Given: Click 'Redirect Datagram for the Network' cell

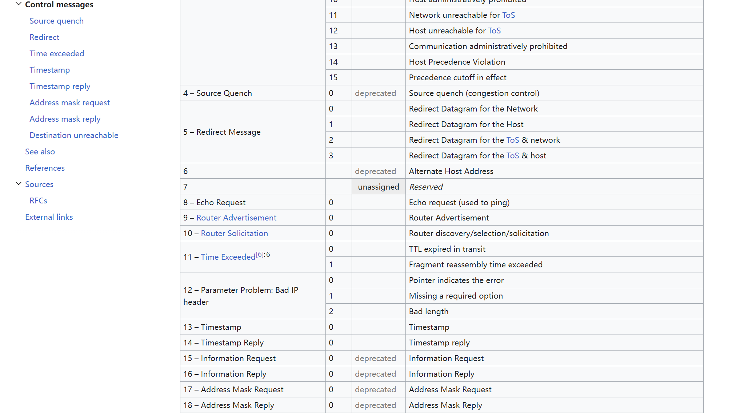Looking at the screenshot, I should click(x=554, y=109).
